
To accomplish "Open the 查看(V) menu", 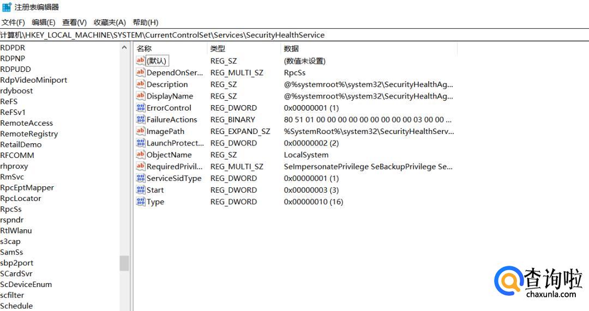I will click(74, 22).
